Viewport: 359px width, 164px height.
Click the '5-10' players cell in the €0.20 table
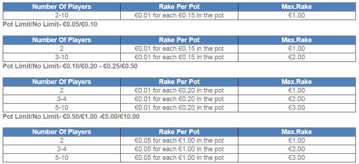tap(61, 108)
